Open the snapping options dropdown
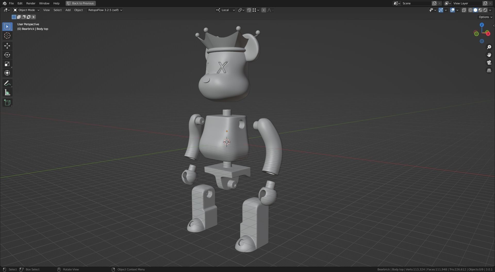Viewport: 495px width, 272px height. pos(256,10)
